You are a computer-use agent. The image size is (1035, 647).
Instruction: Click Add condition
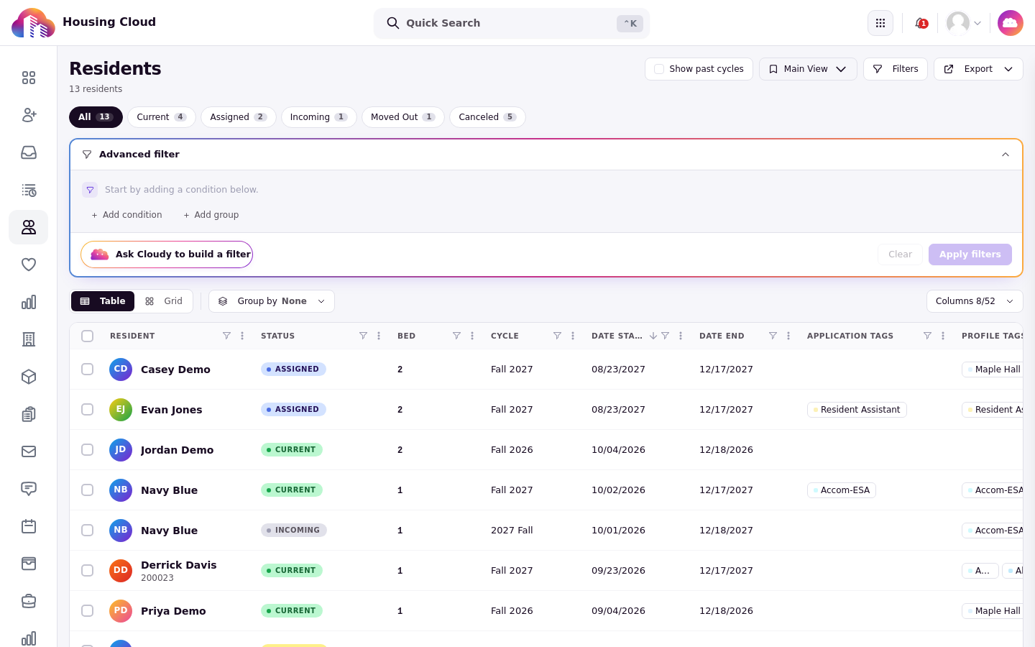126,215
